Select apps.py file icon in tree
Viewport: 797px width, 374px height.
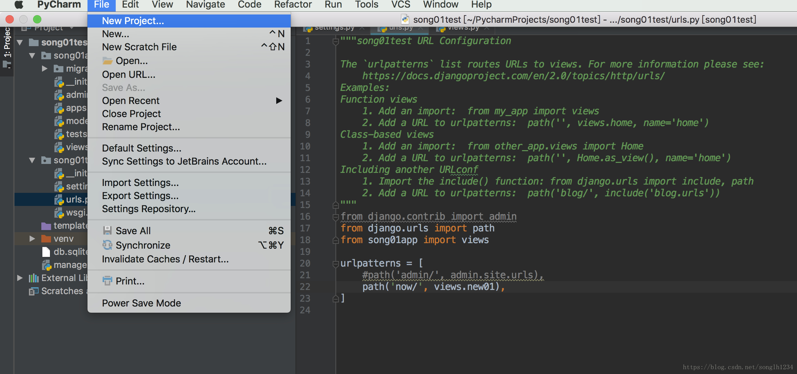coord(59,108)
